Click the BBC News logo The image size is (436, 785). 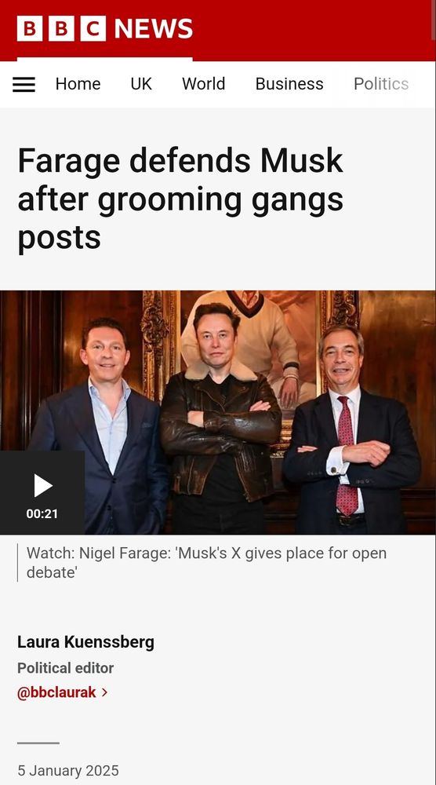point(104,28)
